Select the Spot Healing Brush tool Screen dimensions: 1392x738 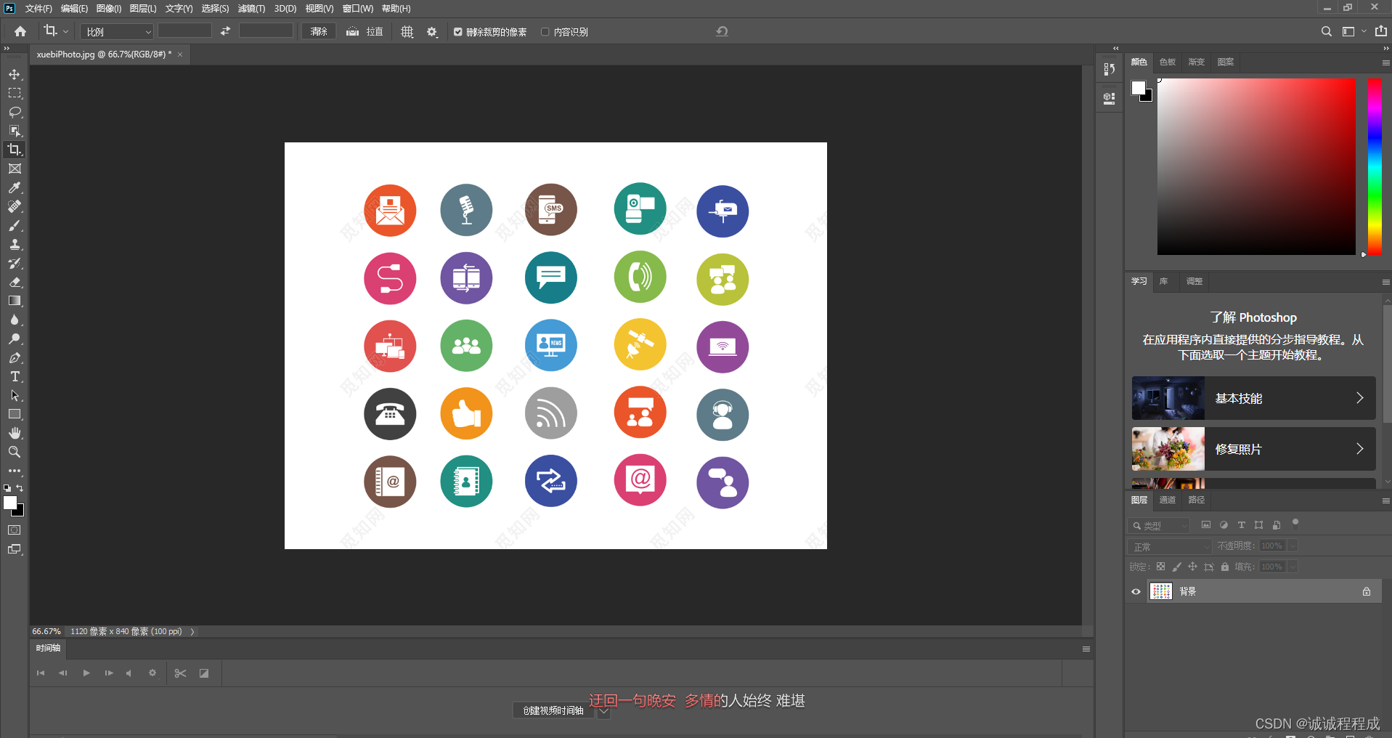[x=15, y=206]
